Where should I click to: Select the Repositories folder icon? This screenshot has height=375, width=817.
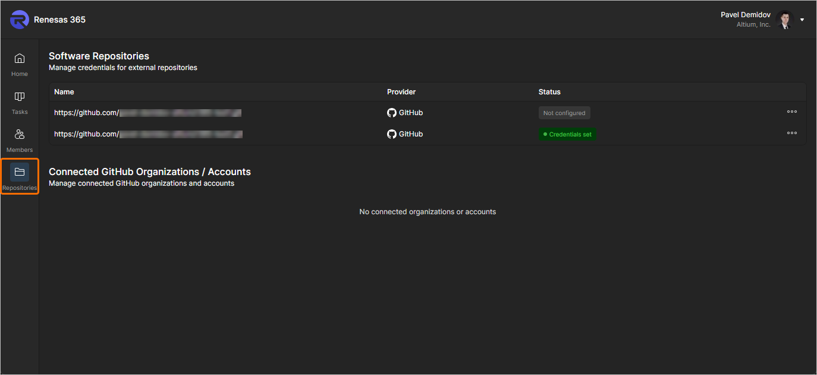tap(20, 173)
